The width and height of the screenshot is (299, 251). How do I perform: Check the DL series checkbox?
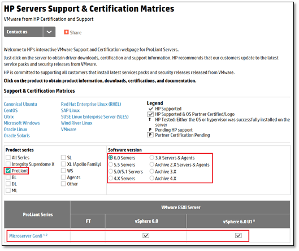(x=8, y=184)
